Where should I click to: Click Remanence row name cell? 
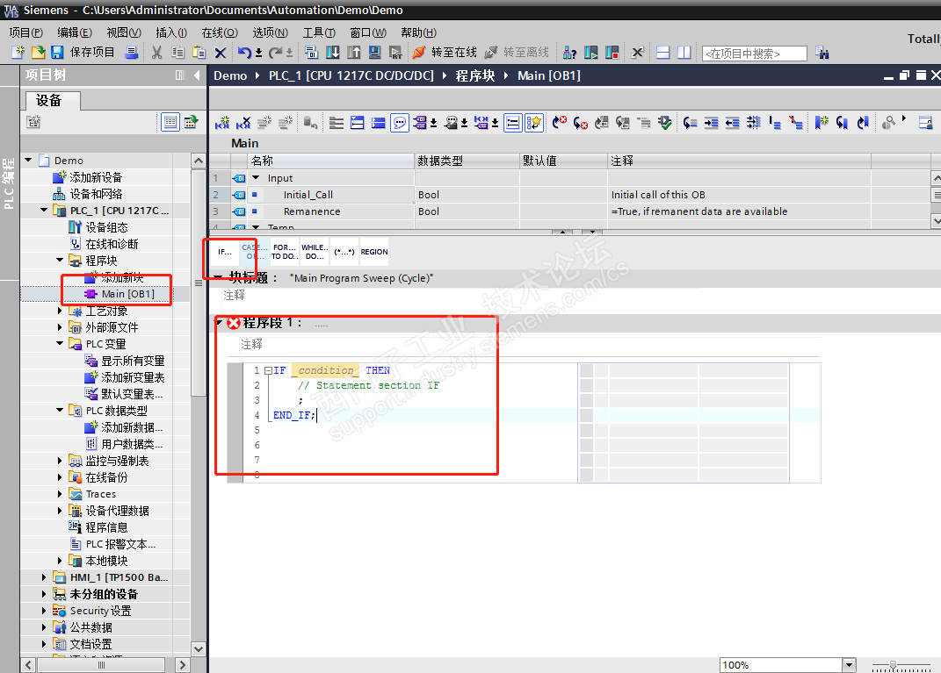(x=330, y=211)
